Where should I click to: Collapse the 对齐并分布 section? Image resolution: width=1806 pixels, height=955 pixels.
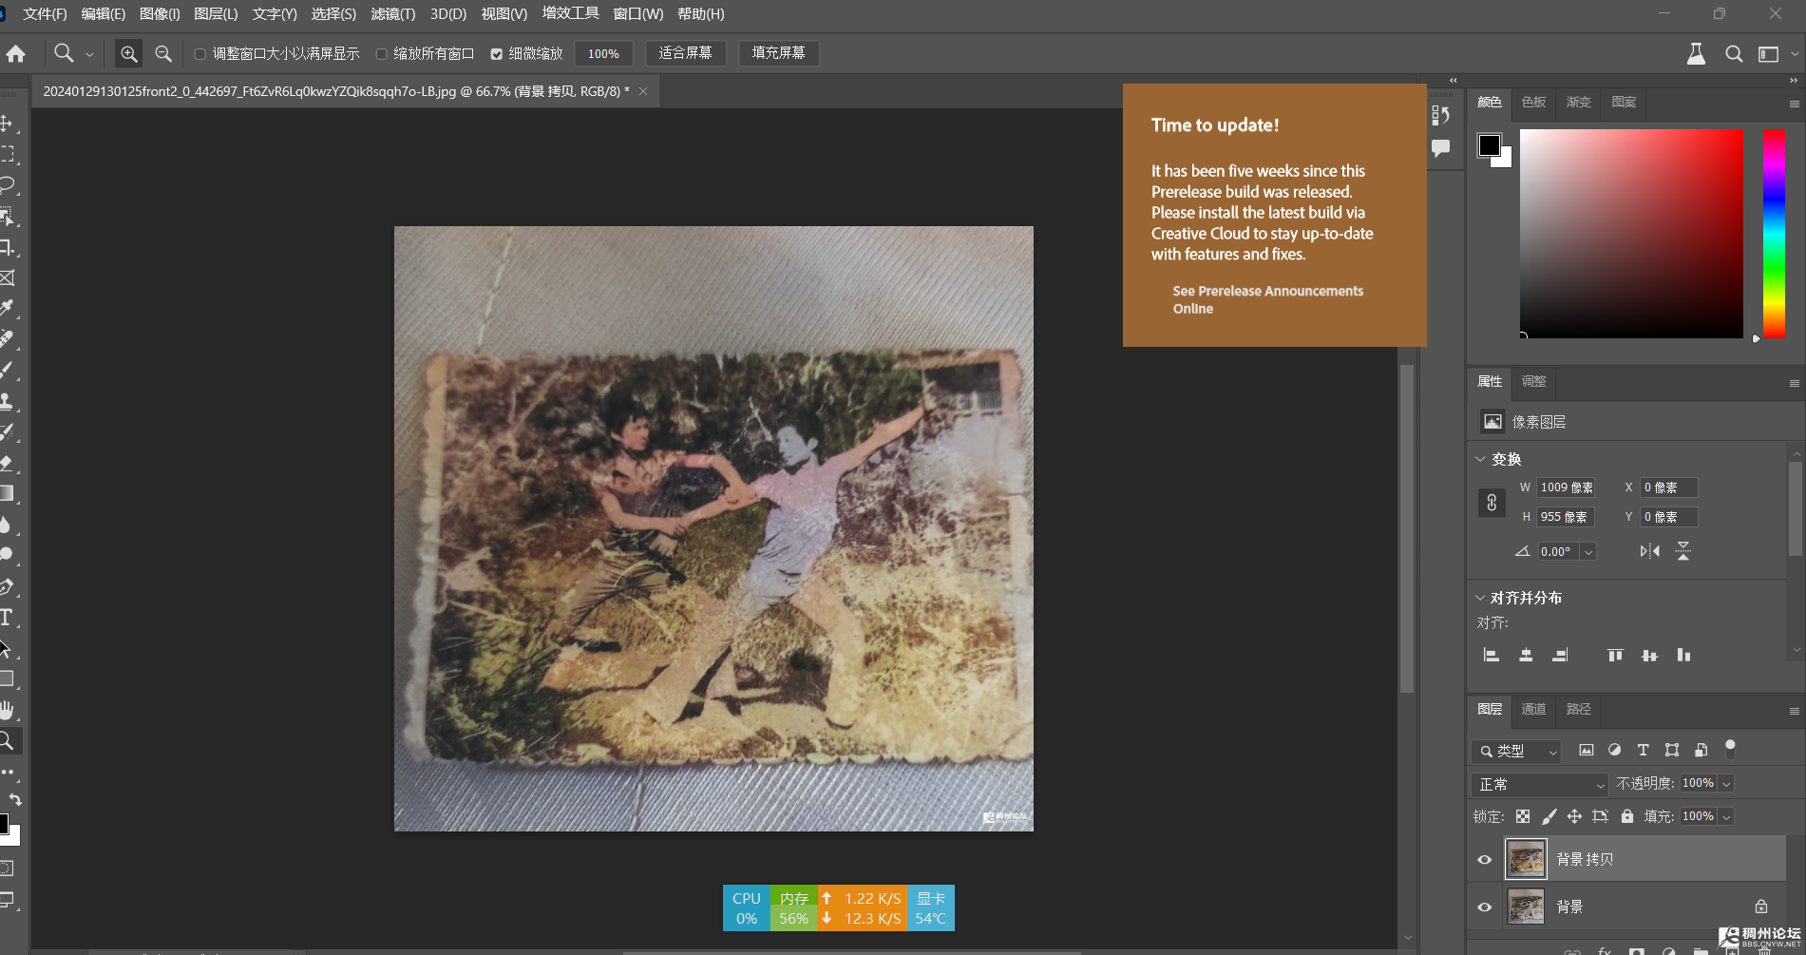coord(1480,598)
